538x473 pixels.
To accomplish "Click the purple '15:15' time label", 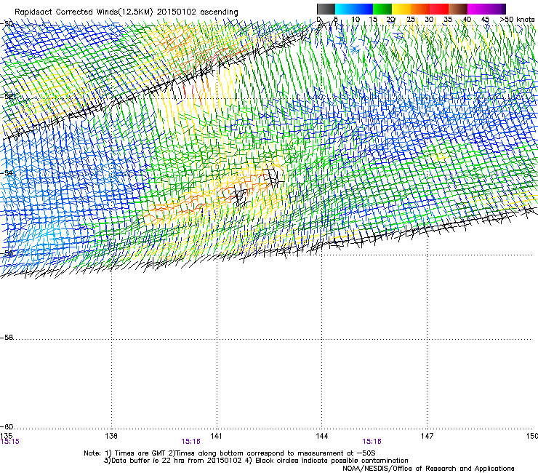I will [x=10, y=442].
